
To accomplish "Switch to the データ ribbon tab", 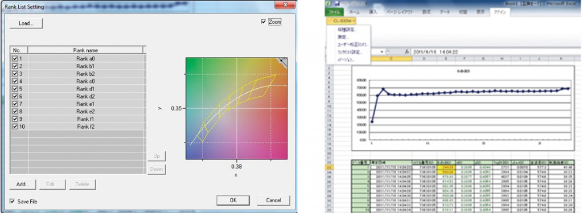I will pos(445,12).
